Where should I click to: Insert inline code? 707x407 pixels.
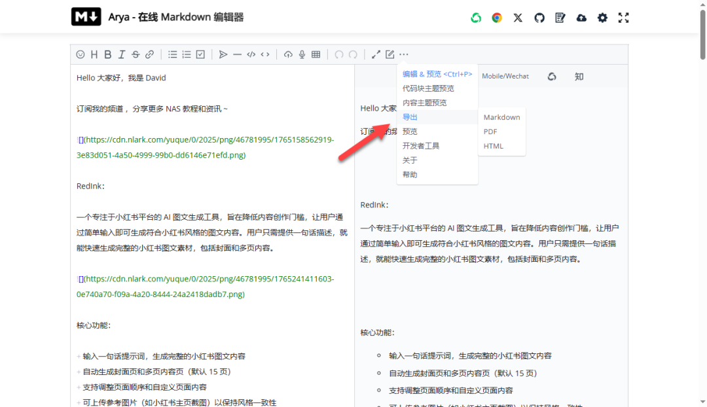(265, 54)
